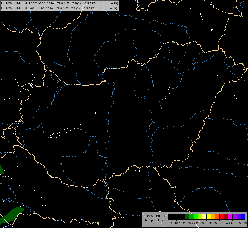The width and height of the screenshot is (248, 228).
Task: Click the legend tick value '5'
Action: pyautogui.click(x=172, y=223)
